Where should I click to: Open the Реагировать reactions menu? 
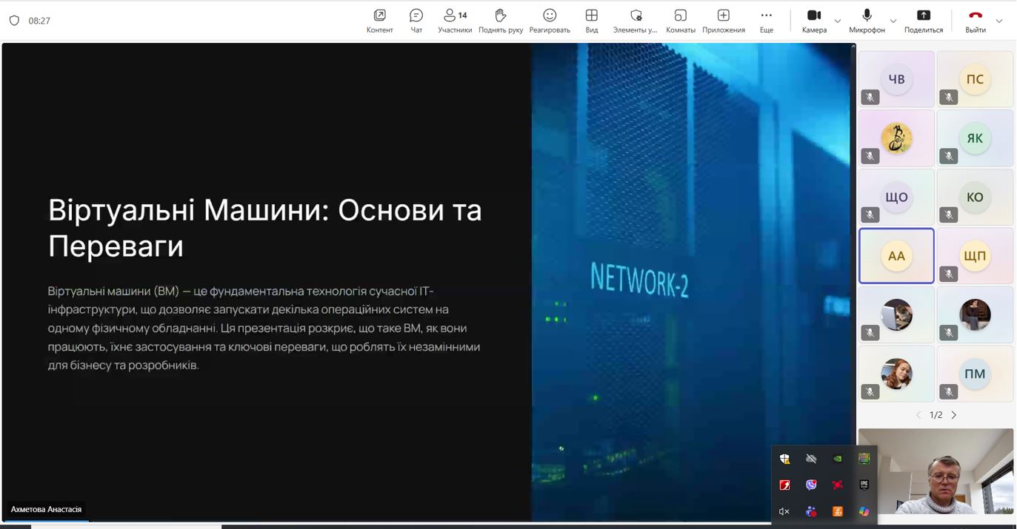tap(550, 20)
